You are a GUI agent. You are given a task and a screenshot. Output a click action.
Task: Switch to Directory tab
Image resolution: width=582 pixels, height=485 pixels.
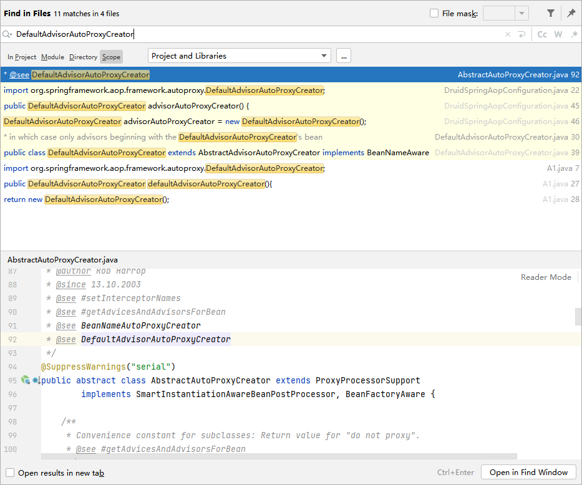[83, 57]
